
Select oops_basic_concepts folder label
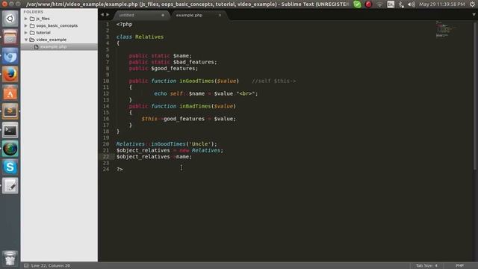click(57, 25)
